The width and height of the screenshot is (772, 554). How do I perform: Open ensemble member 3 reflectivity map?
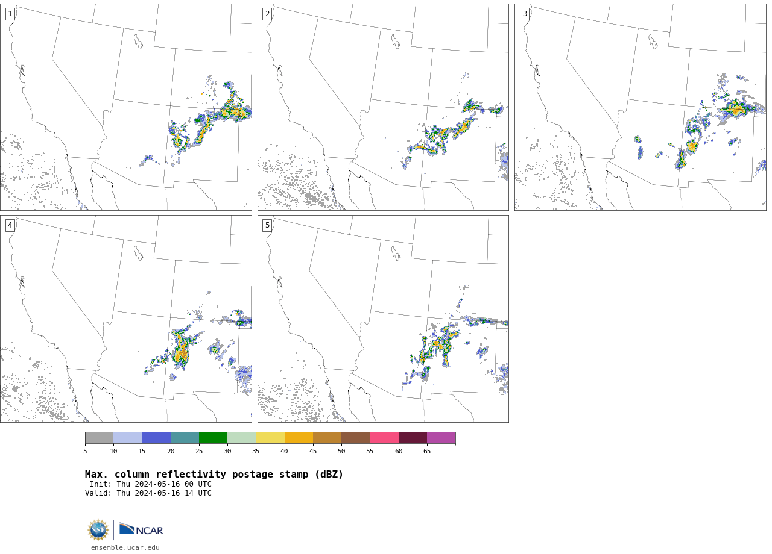click(641, 107)
